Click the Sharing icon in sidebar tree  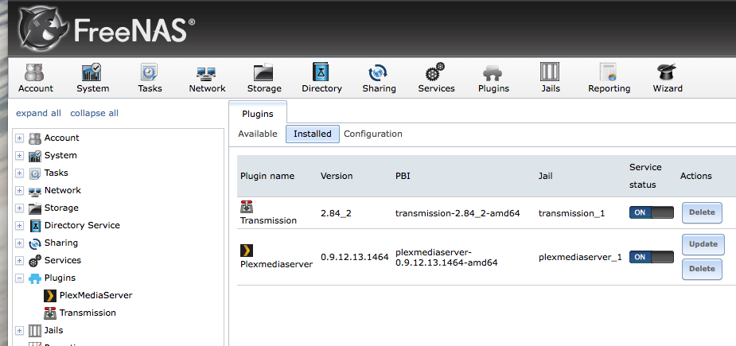click(x=35, y=243)
